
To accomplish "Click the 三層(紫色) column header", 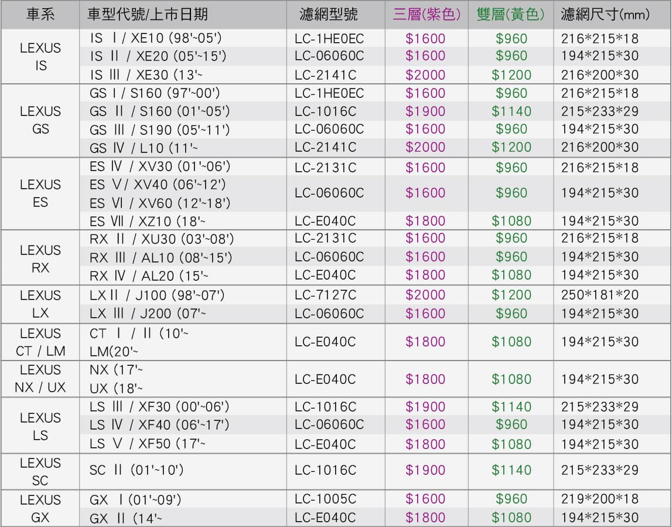I will click(x=427, y=15).
